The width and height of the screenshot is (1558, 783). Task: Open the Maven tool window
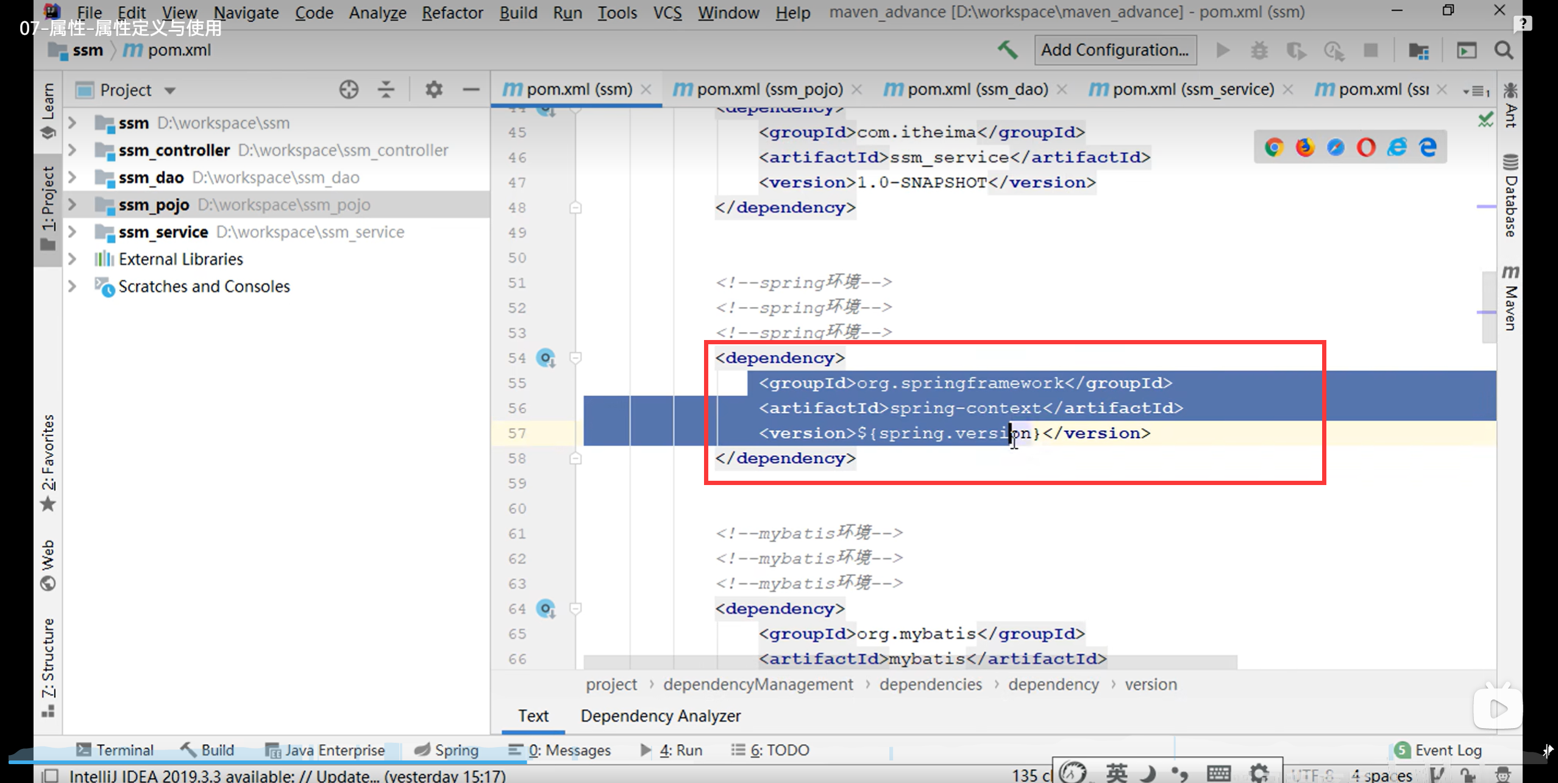click(1510, 299)
